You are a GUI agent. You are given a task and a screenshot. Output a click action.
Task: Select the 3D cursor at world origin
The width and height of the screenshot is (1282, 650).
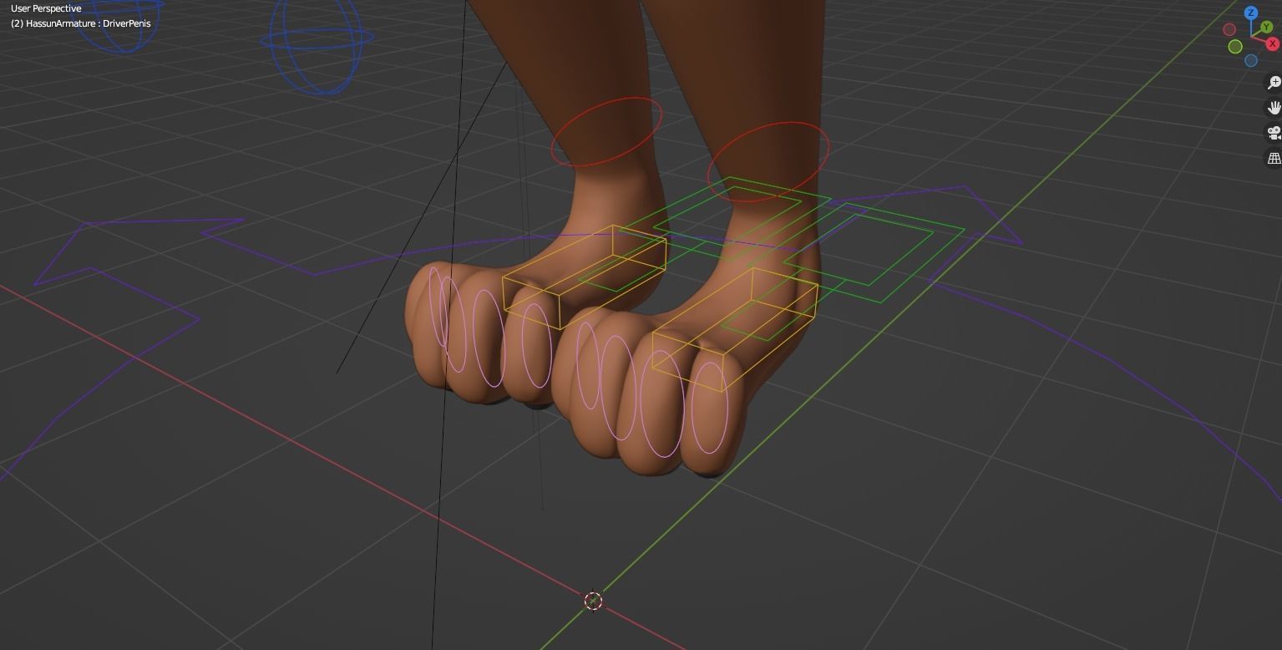(593, 601)
